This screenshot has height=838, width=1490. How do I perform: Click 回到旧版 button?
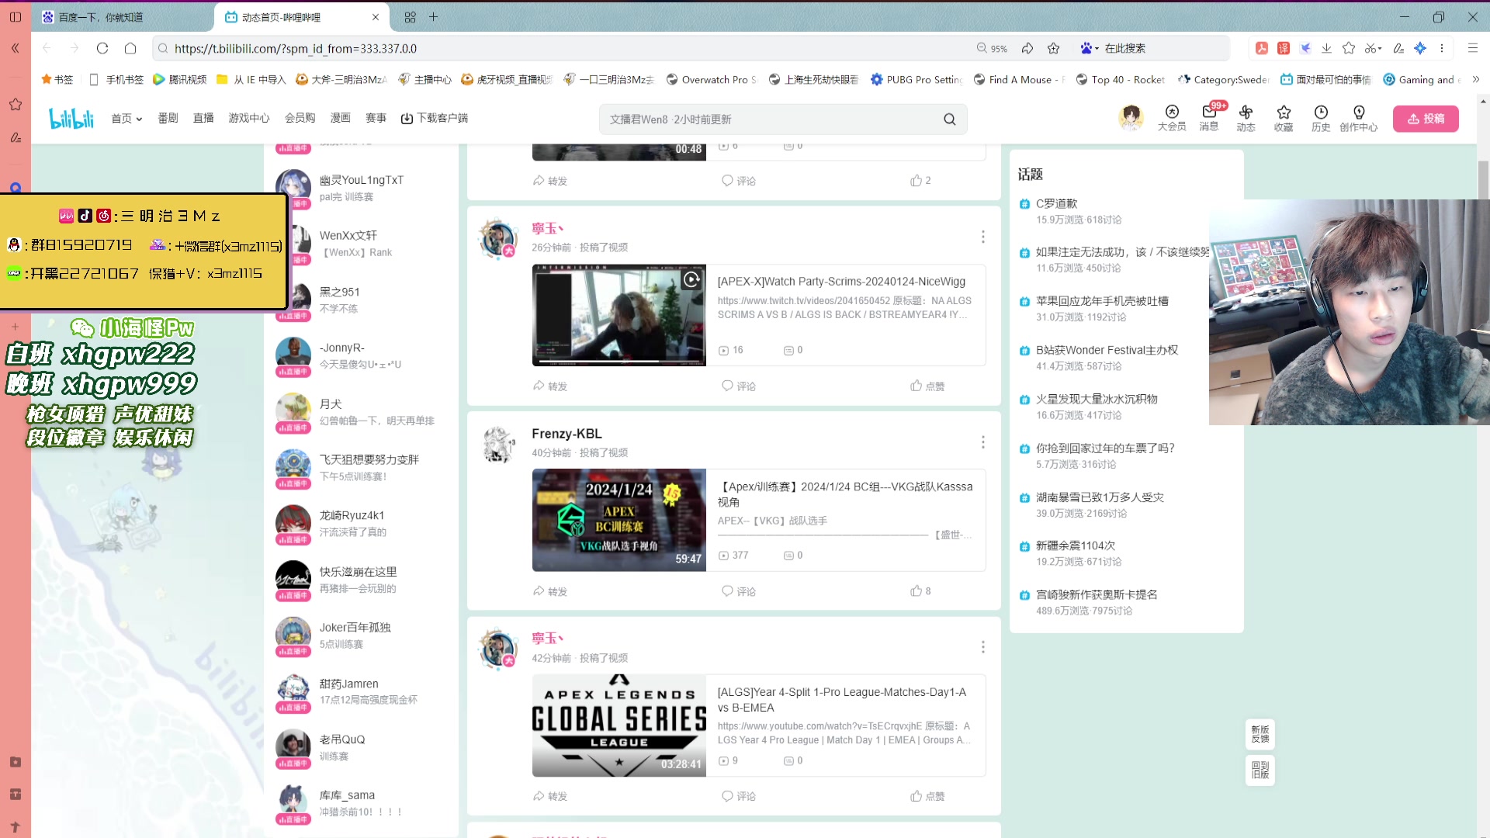(1260, 770)
